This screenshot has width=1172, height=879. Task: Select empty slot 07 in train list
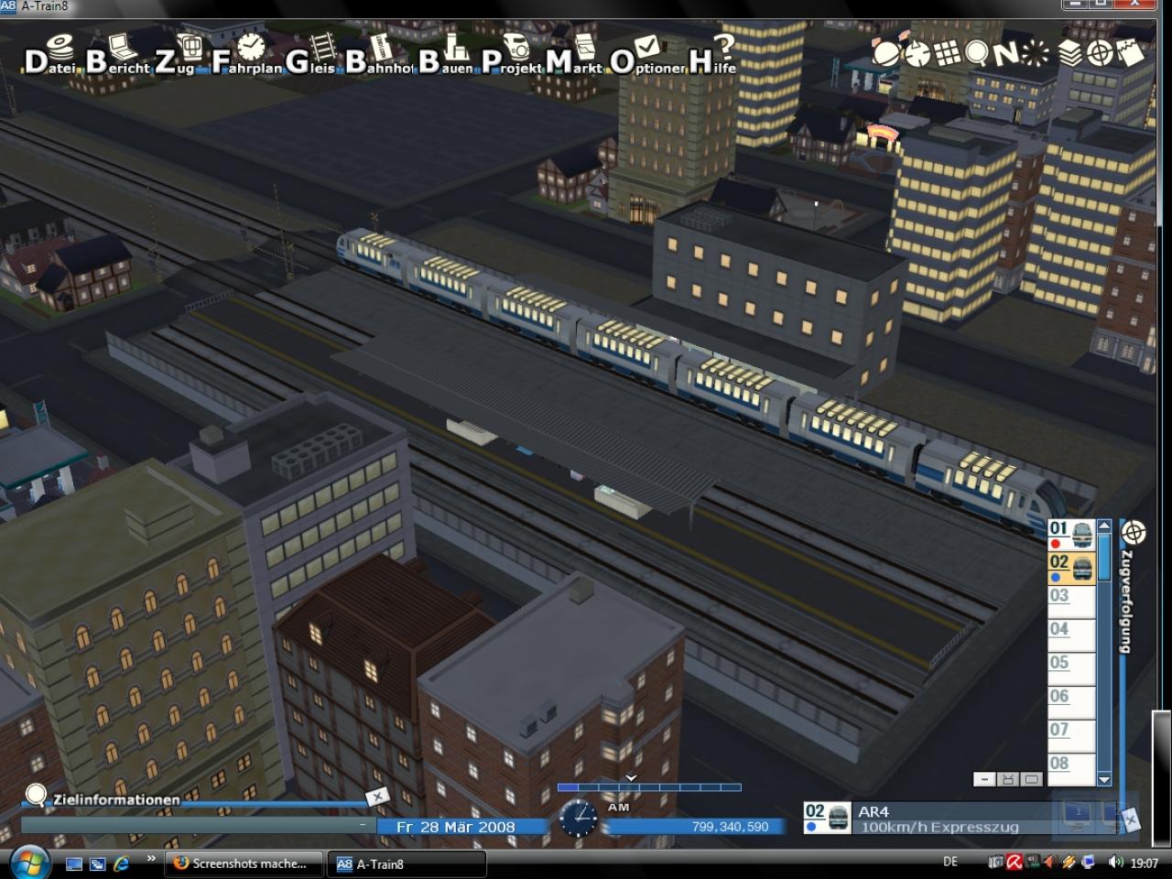1071,737
